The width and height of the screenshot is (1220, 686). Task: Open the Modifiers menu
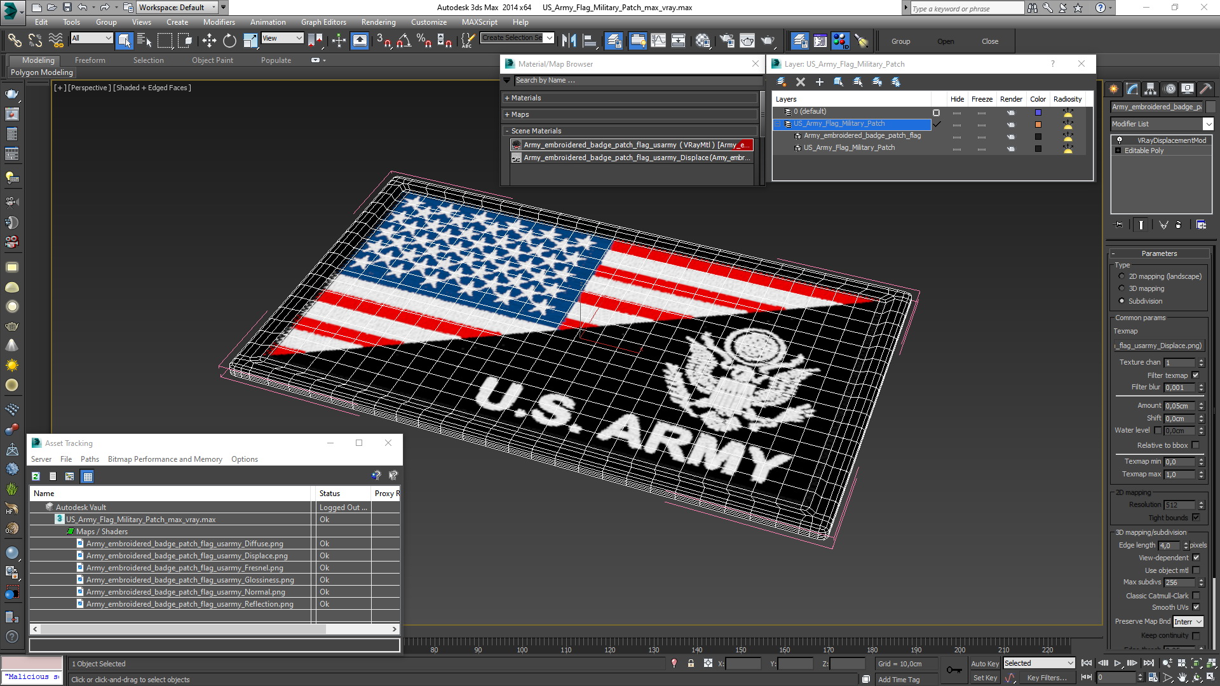pos(219,22)
